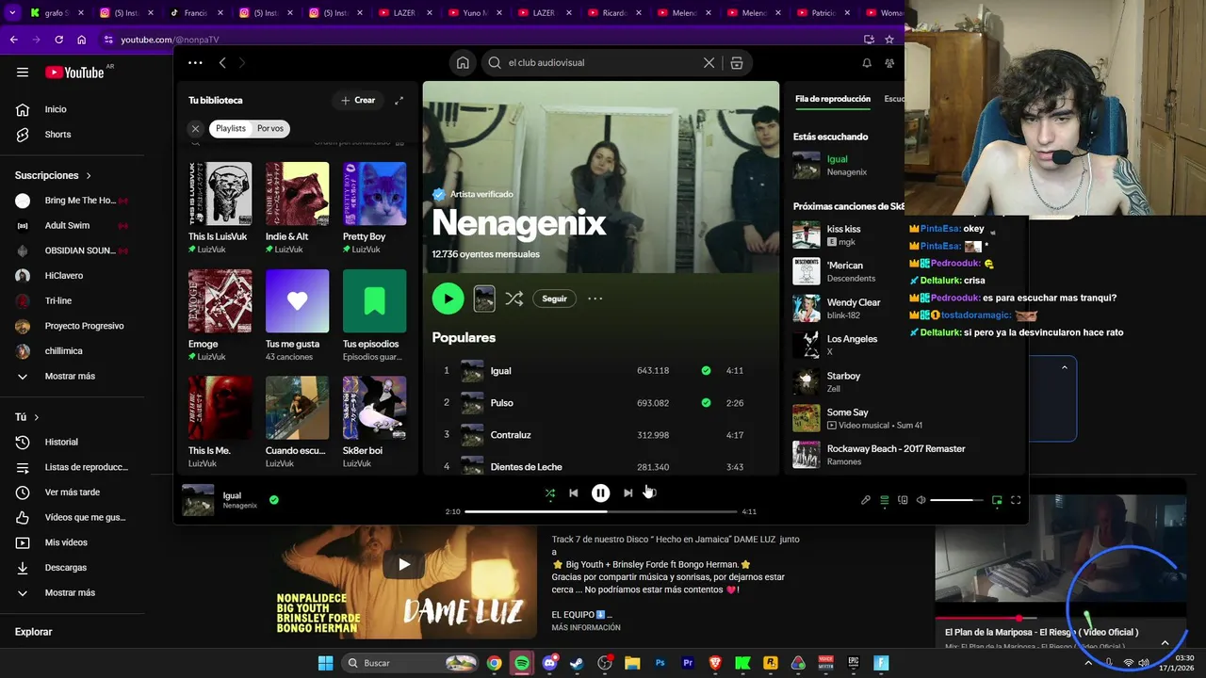Seek in the song progress bar
The image size is (1206, 678).
tap(600, 511)
